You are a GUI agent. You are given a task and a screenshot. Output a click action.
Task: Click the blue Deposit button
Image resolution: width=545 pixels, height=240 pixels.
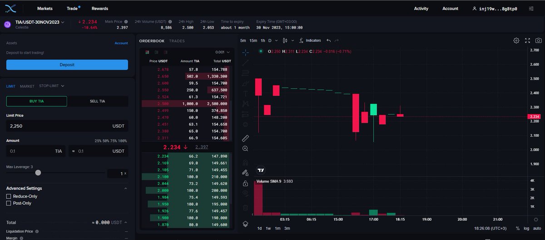point(67,65)
